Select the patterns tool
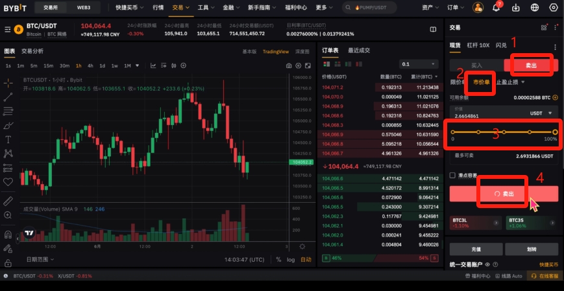The height and width of the screenshot is (291, 564). [8, 154]
